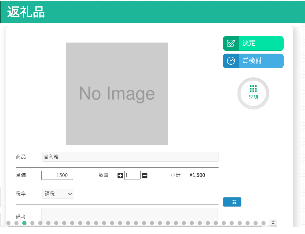Click the No Image product thumbnail
The image size is (305, 234).
[x=117, y=94]
